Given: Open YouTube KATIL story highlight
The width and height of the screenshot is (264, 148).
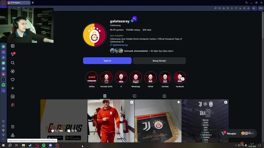Looking at the screenshot, I should tap(106, 77).
